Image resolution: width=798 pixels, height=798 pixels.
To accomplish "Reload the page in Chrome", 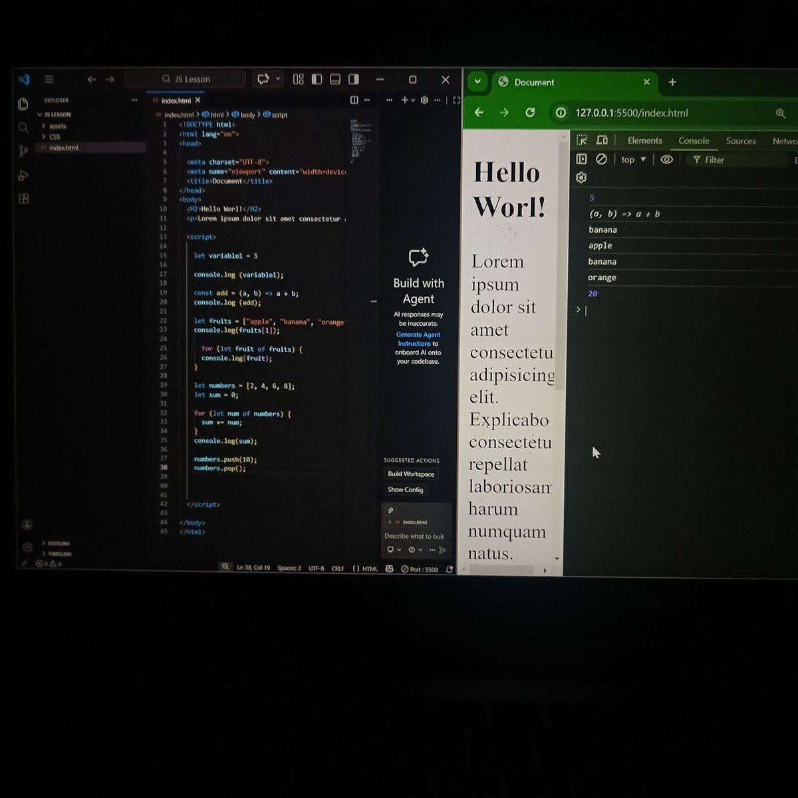I will coord(530,112).
